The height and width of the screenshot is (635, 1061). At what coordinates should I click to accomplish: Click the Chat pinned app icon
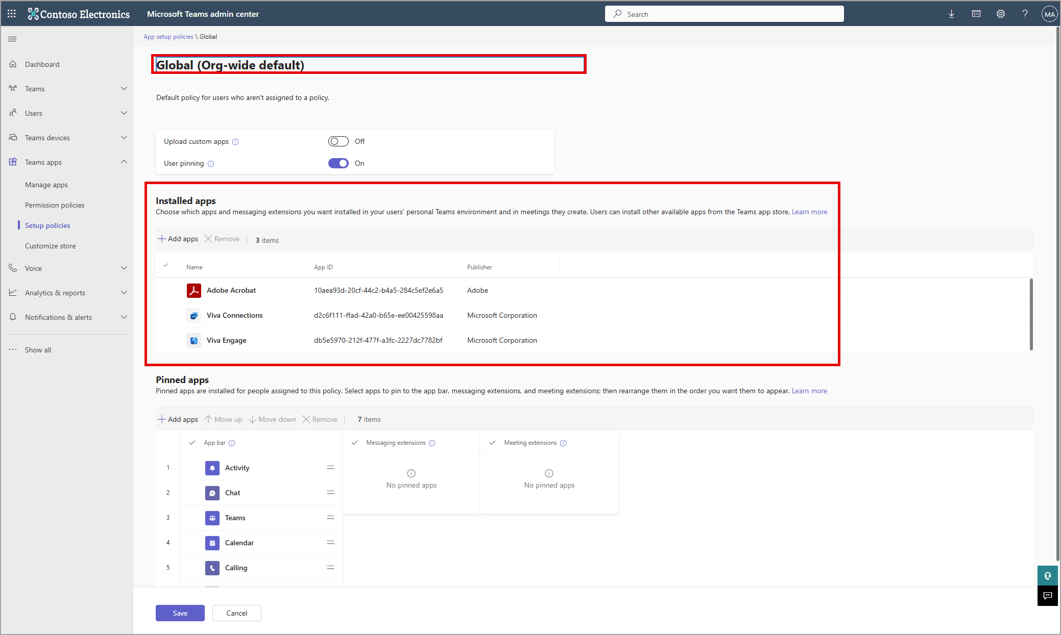point(212,492)
